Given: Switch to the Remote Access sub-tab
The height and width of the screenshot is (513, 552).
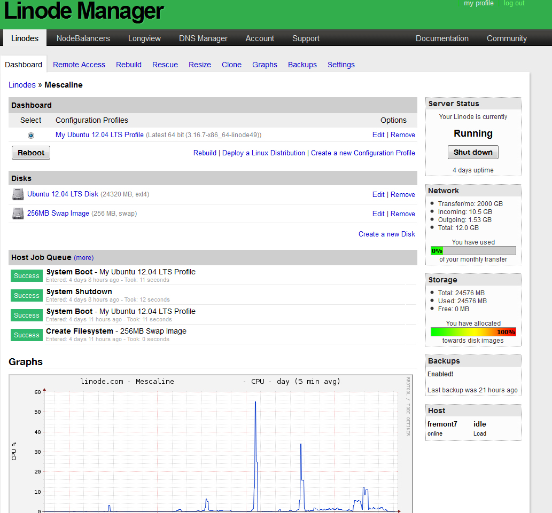Looking at the screenshot, I should pos(79,65).
